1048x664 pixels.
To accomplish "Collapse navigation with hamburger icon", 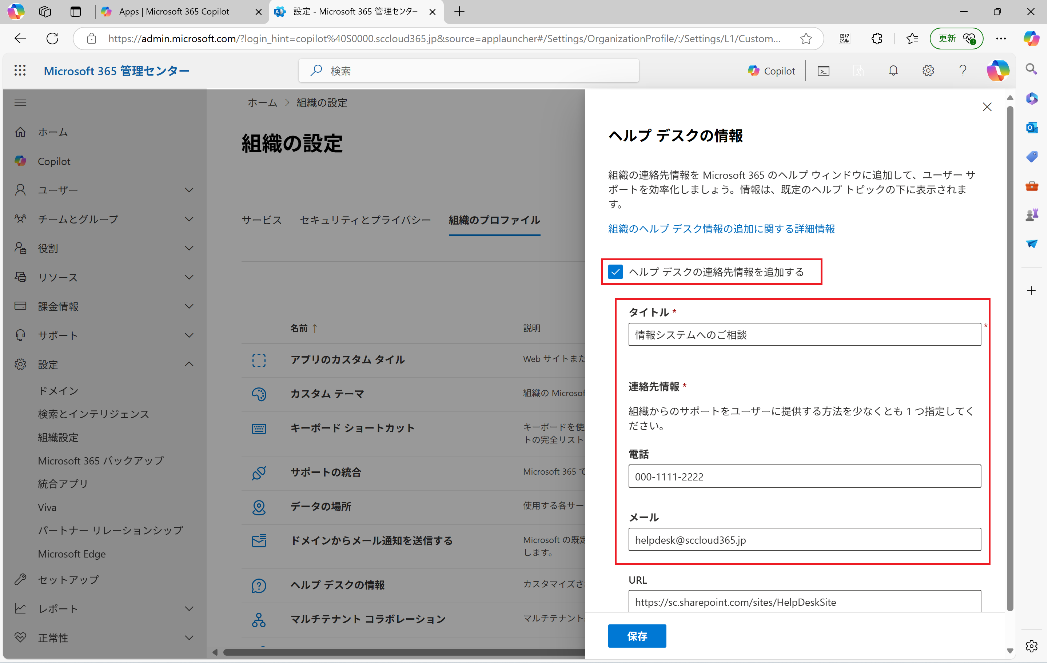I will 20,103.
